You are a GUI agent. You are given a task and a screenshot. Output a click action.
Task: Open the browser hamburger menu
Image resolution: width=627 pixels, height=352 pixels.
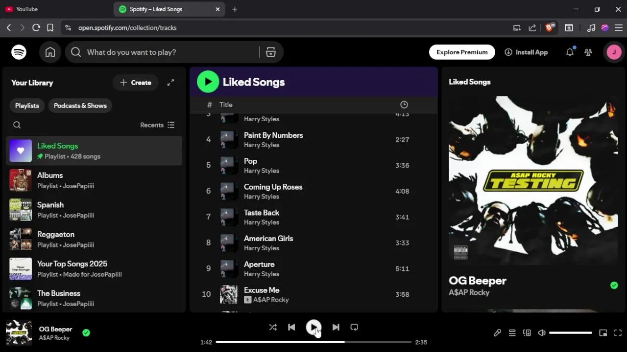[619, 28]
